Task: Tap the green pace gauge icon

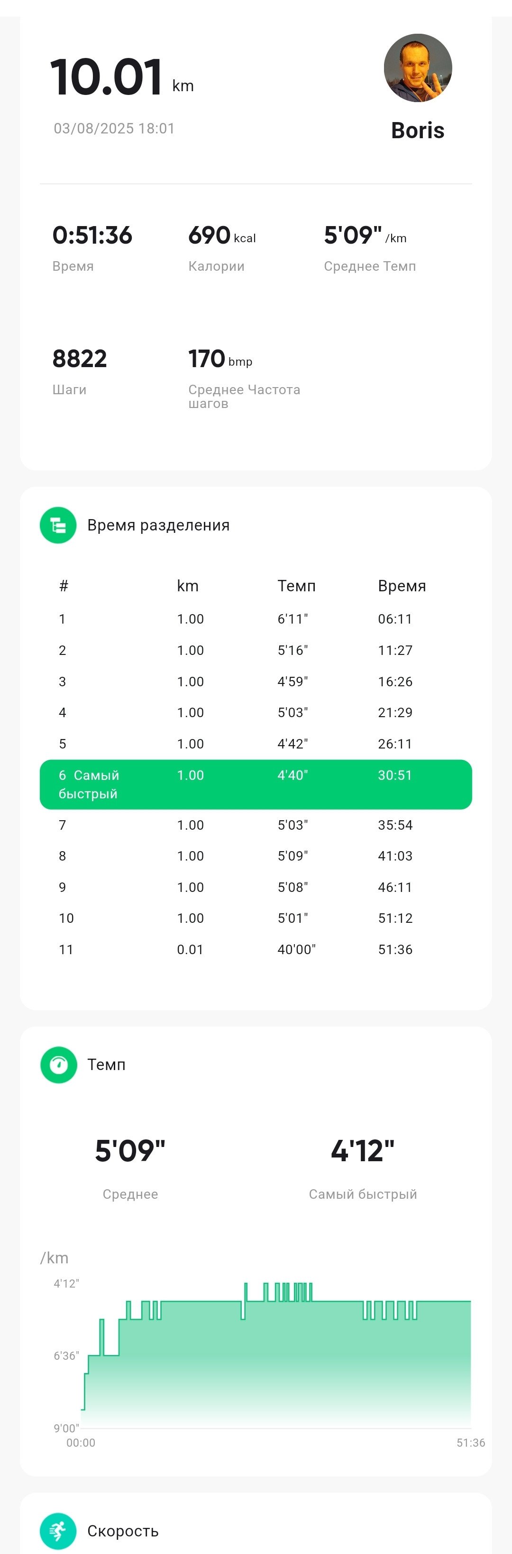Action: 58,1065
